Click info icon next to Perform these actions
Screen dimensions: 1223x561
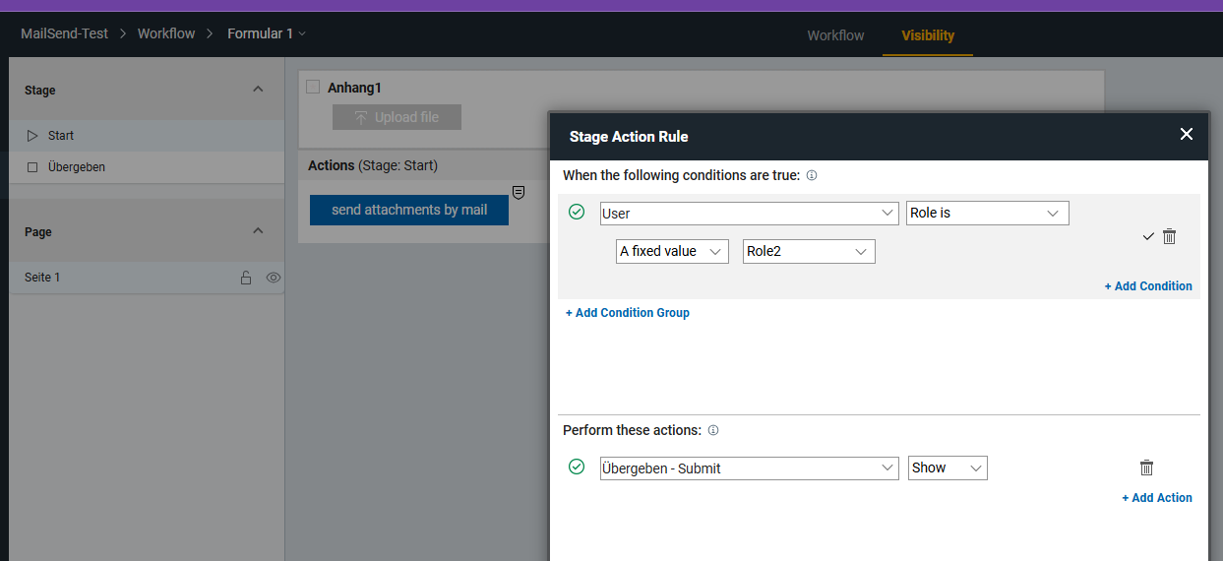713,430
